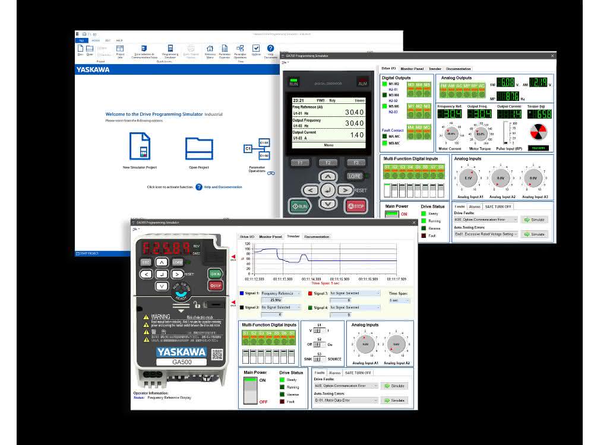Open Welcome Menu house icon
This screenshot has width=594, height=445.
pos(210,52)
